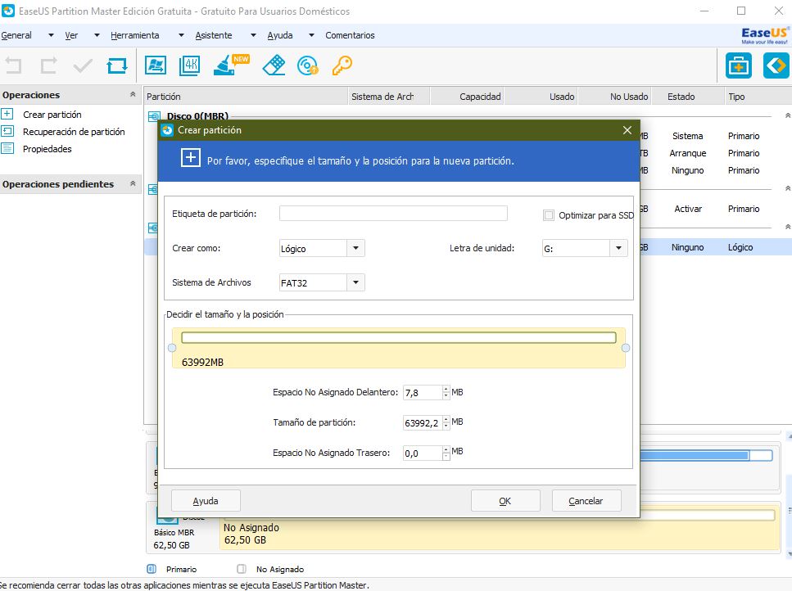Click the Cancelar button
792x591 pixels.
pos(586,501)
